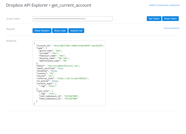Reveal the request with Show Code

pyautogui.click(x=60, y=31)
